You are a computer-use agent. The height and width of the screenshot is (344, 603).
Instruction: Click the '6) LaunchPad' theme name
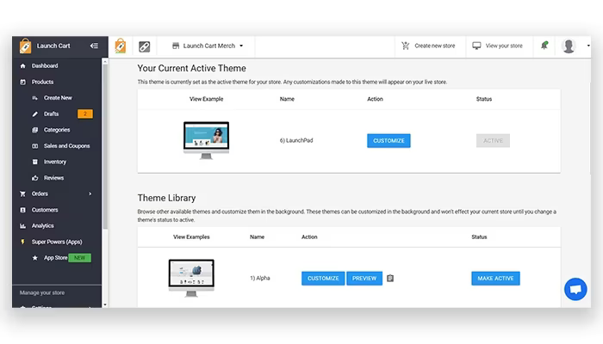coord(296,140)
